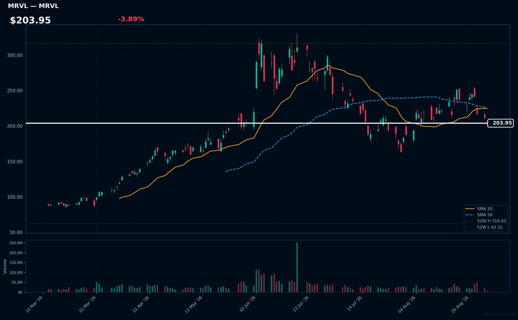Click the MRVL — MRVL chart title
The image size is (518, 320).
click(33, 6)
